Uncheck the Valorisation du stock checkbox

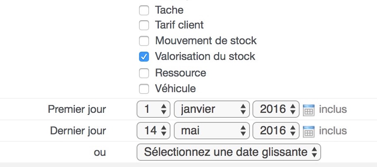pos(144,57)
